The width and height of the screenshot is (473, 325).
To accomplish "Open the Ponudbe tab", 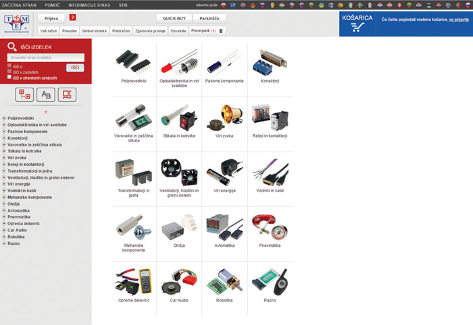I will (x=69, y=31).
